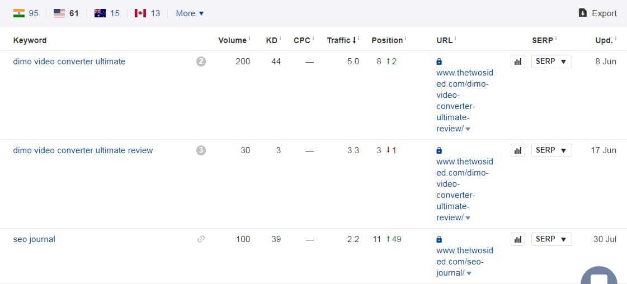Screen dimensions: 627x284
Task: Click the gray '3' SERP features badge
Action: click(201, 150)
